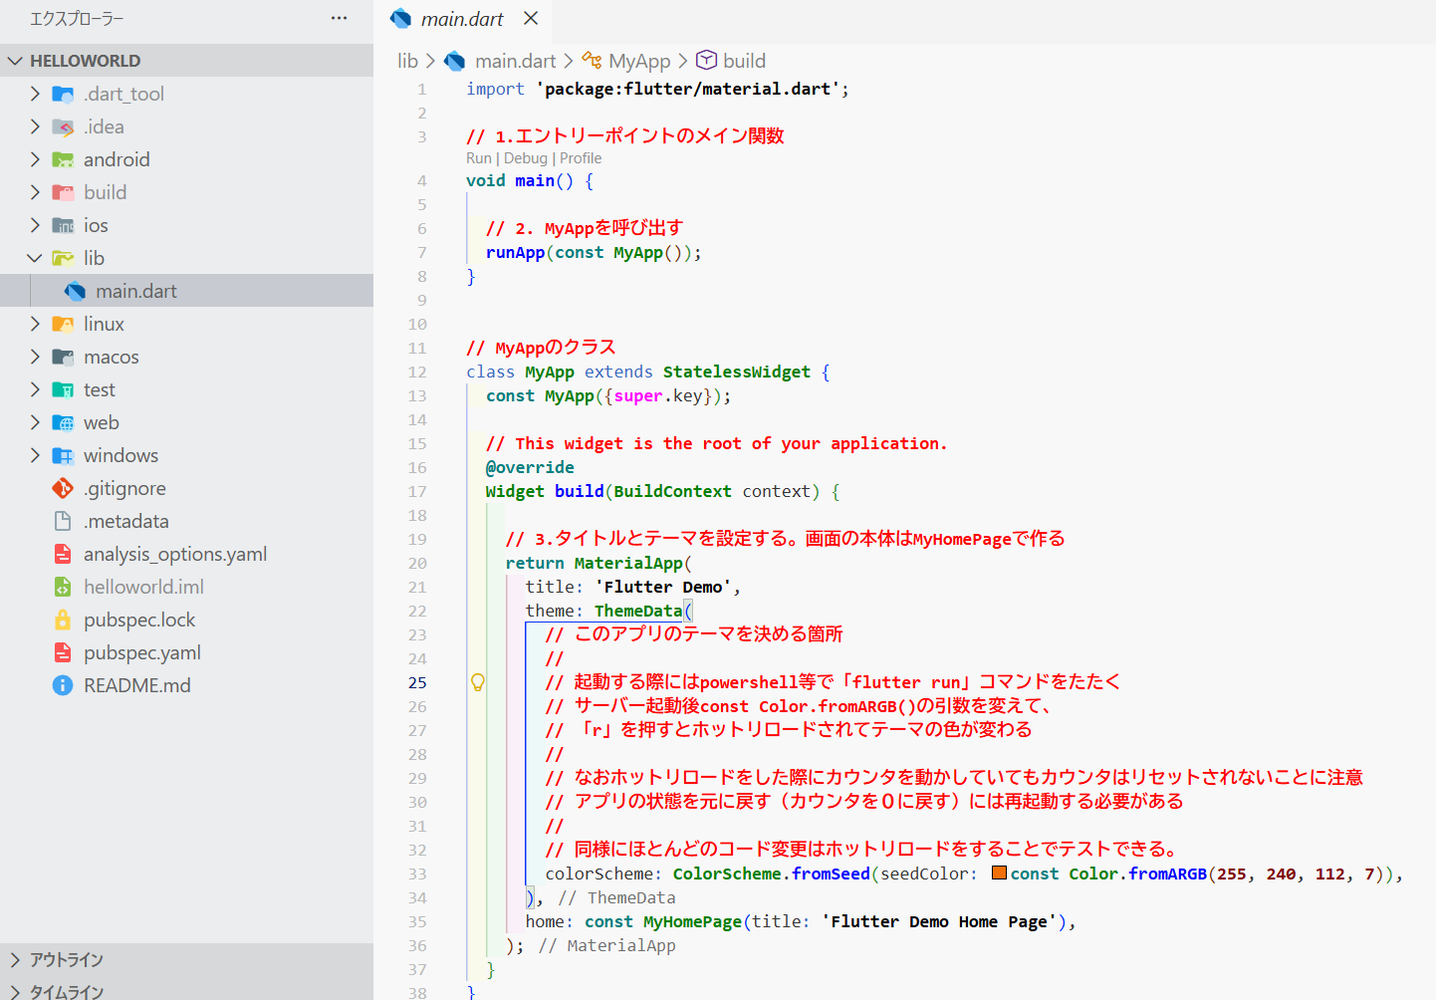Image resolution: width=1436 pixels, height=1000 pixels.
Task: Expand the windows folder chevron
Action: tap(35, 455)
